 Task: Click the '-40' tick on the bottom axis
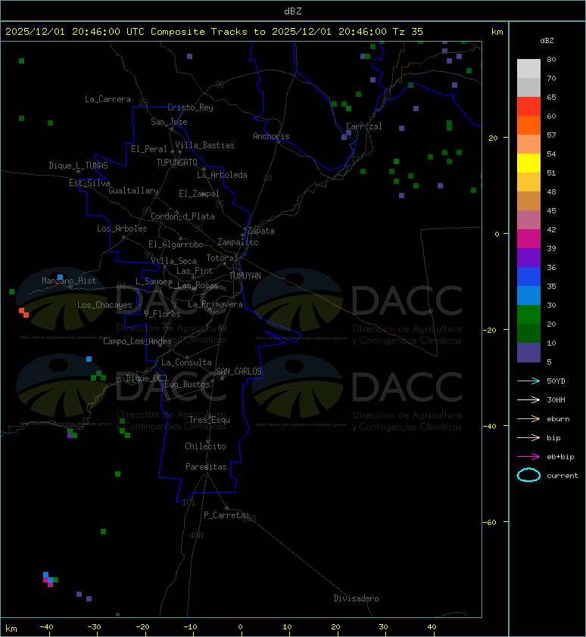coord(46,627)
